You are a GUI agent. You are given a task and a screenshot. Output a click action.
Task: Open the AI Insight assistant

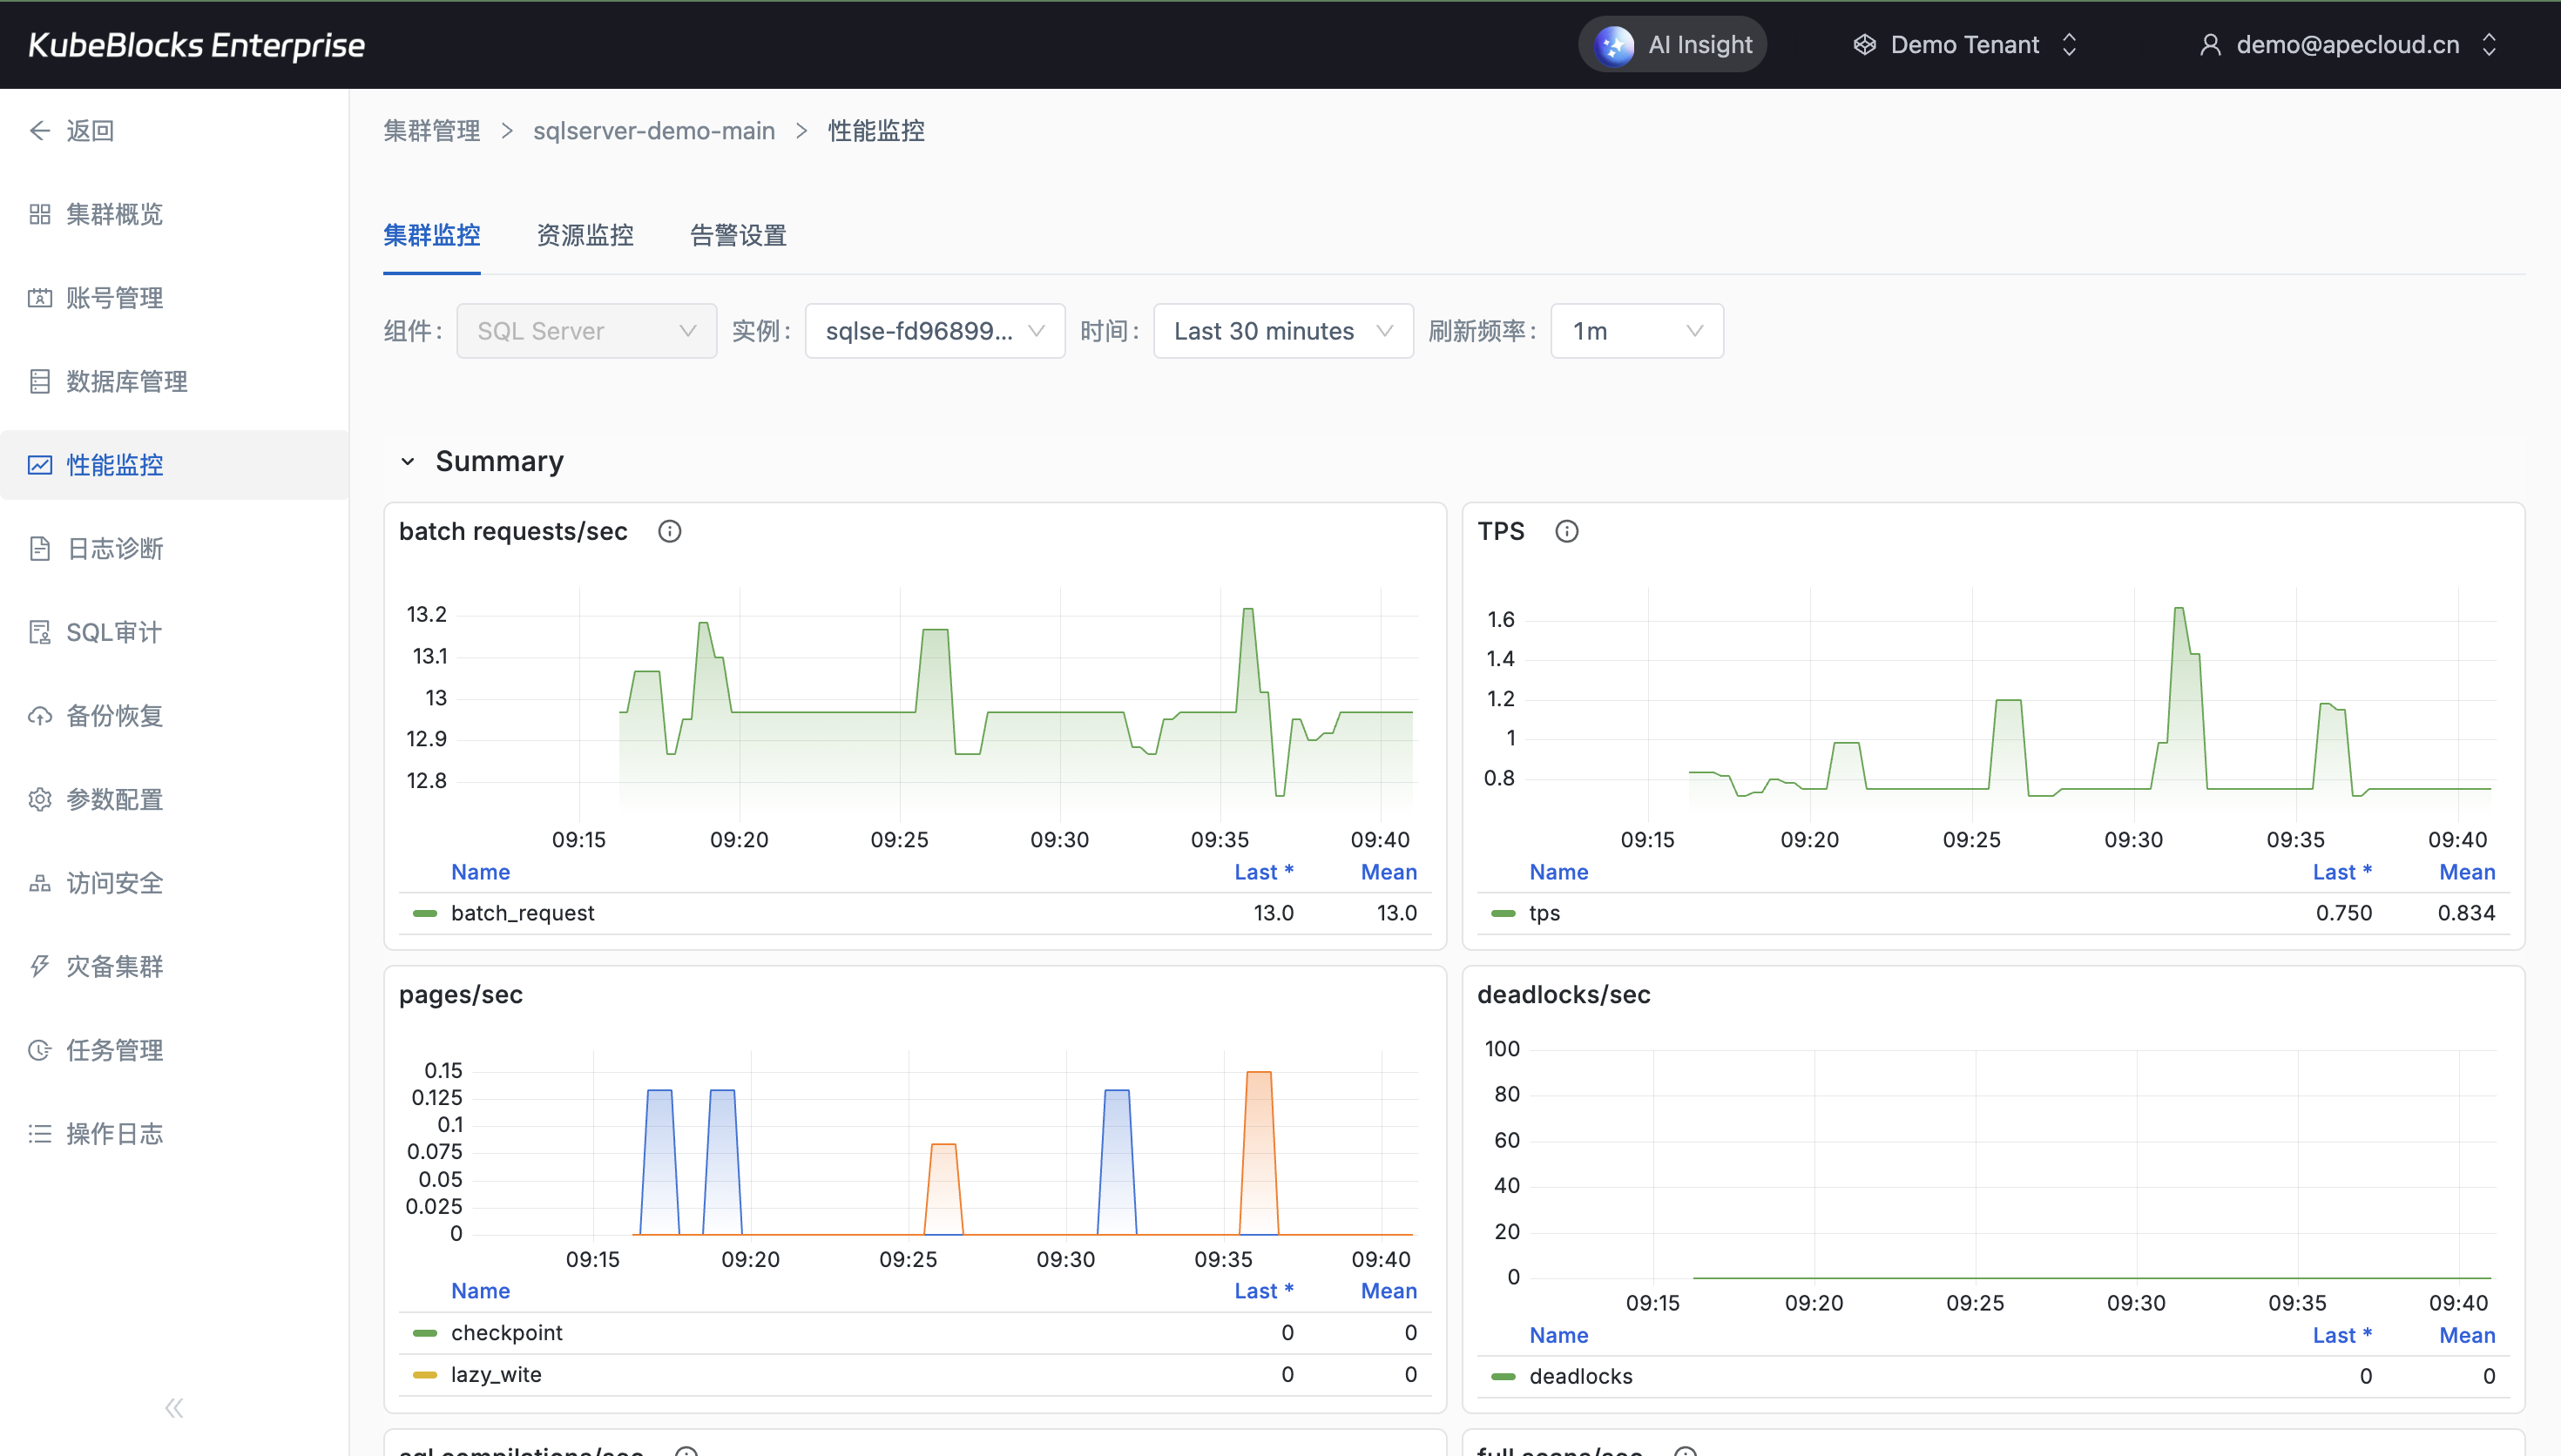click(1672, 45)
